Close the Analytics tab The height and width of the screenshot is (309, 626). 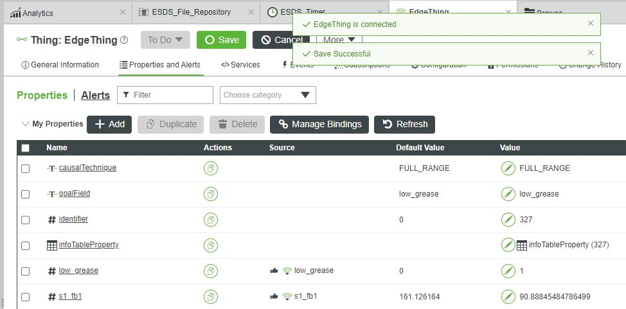(123, 12)
